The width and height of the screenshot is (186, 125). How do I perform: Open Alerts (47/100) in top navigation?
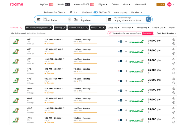[x=84, y=5]
